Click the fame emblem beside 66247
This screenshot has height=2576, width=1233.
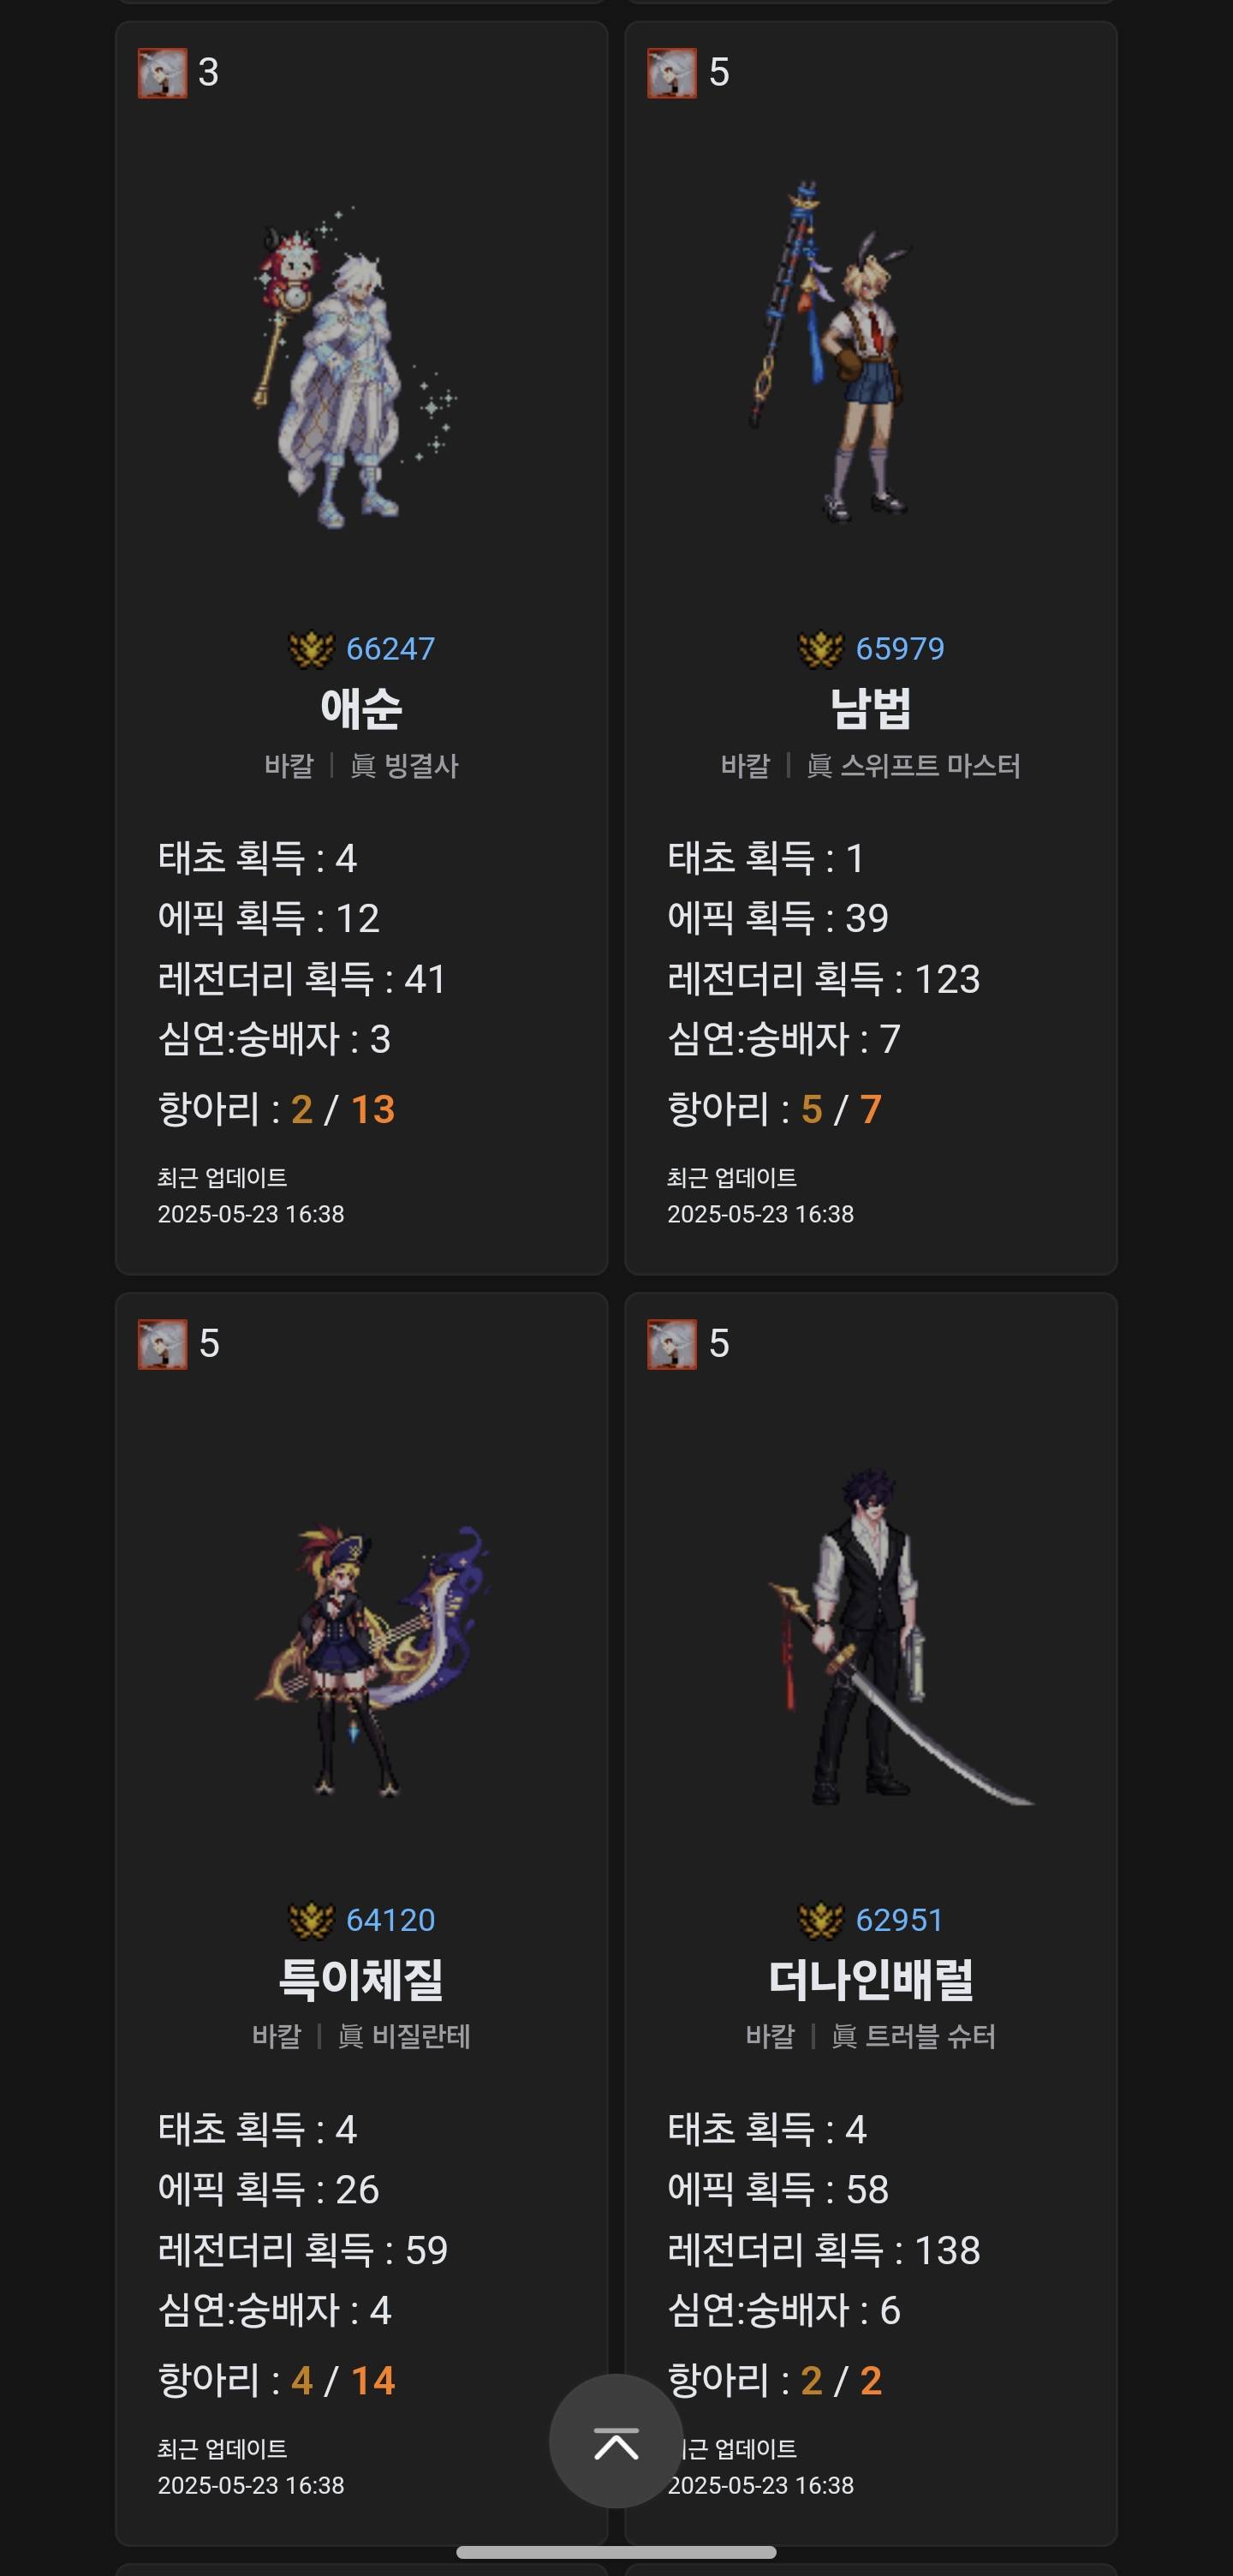tap(311, 649)
